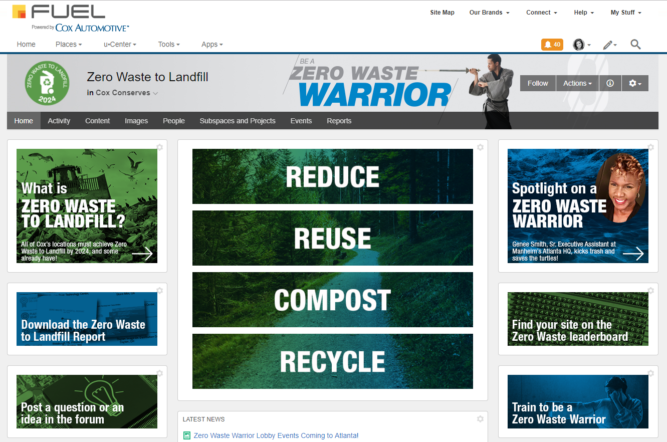
Task: Click the REUSE banner
Action: point(333,238)
